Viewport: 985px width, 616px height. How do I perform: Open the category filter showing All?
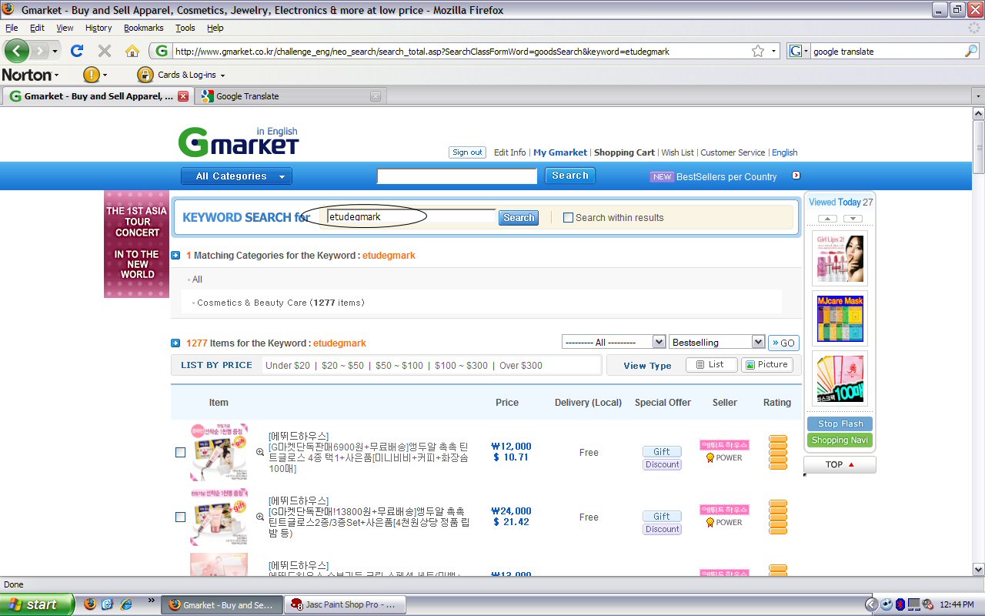tap(613, 342)
